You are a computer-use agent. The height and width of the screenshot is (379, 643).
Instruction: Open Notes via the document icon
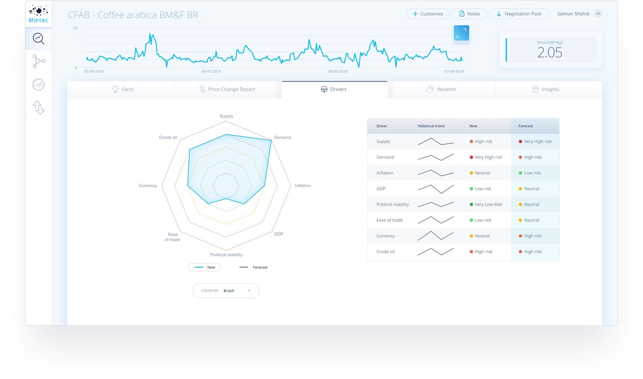[x=462, y=13]
